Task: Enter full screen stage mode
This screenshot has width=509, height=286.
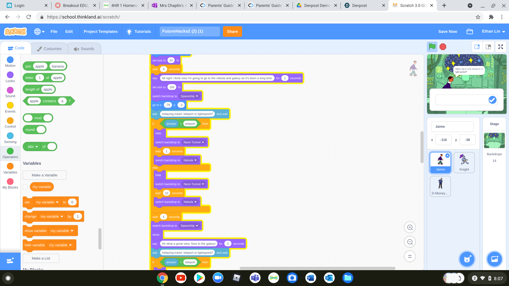Action: [501, 47]
